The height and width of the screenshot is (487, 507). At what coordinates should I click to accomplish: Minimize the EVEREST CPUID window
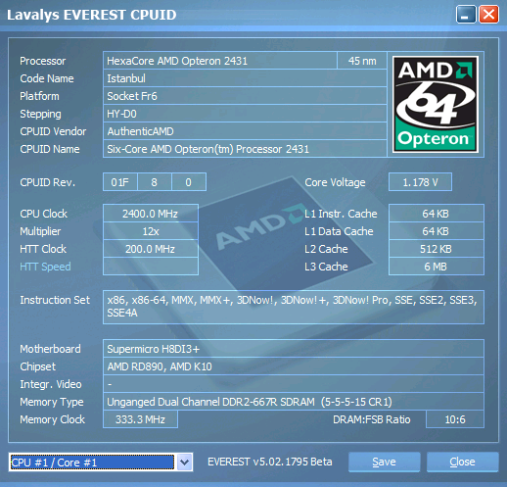(466, 15)
